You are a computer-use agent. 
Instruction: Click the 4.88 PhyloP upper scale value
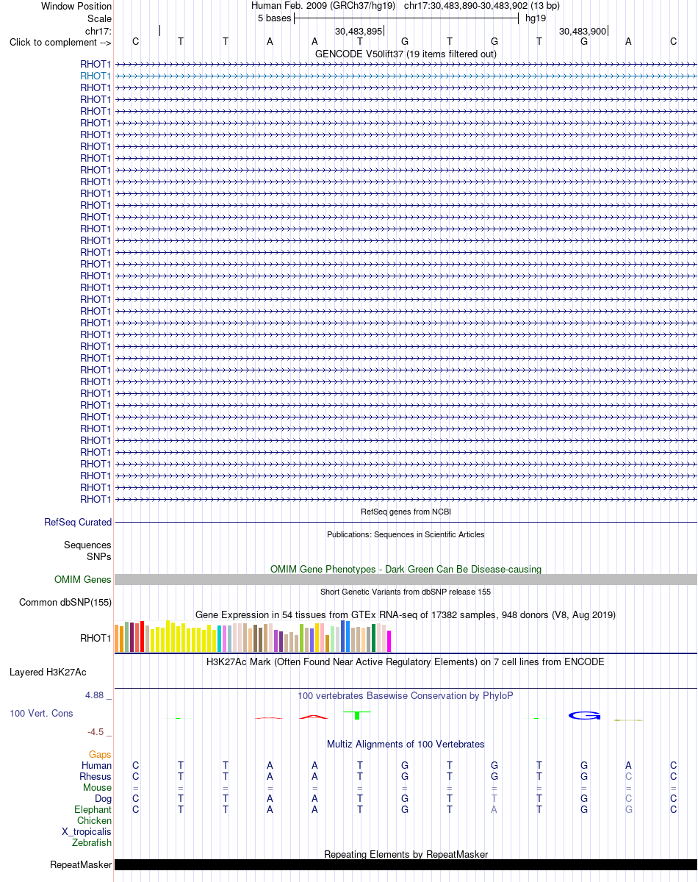click(96, 695)
